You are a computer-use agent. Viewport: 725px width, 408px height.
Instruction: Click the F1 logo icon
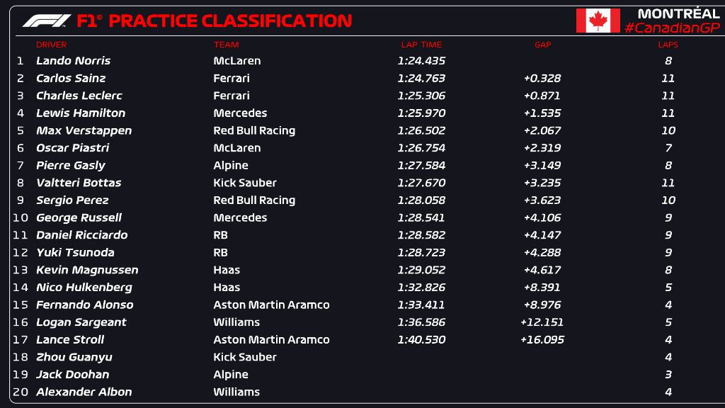46,21
